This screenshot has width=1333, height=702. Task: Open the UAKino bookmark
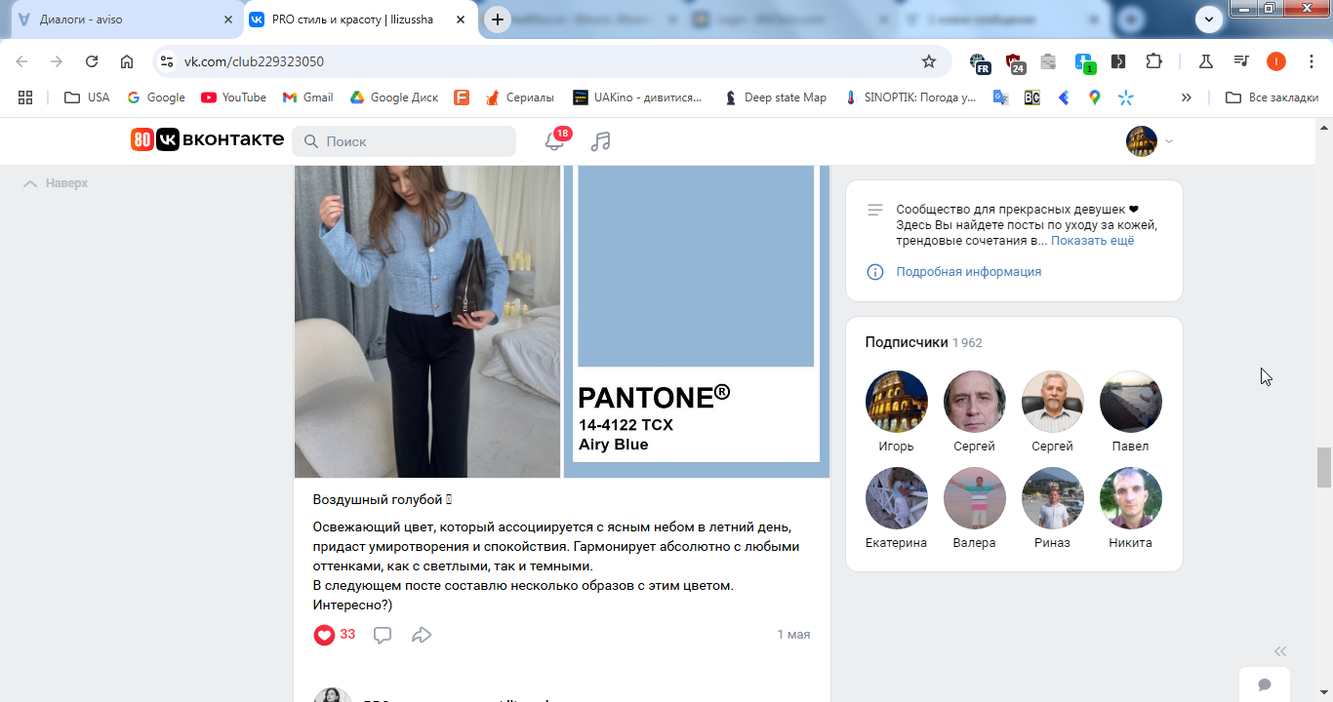(x=637, y=97)
